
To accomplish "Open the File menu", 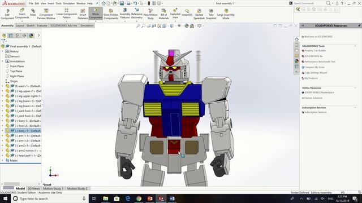I will [31, 3].
